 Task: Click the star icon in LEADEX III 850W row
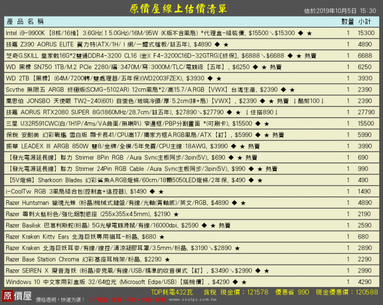(x=243, y=146)
